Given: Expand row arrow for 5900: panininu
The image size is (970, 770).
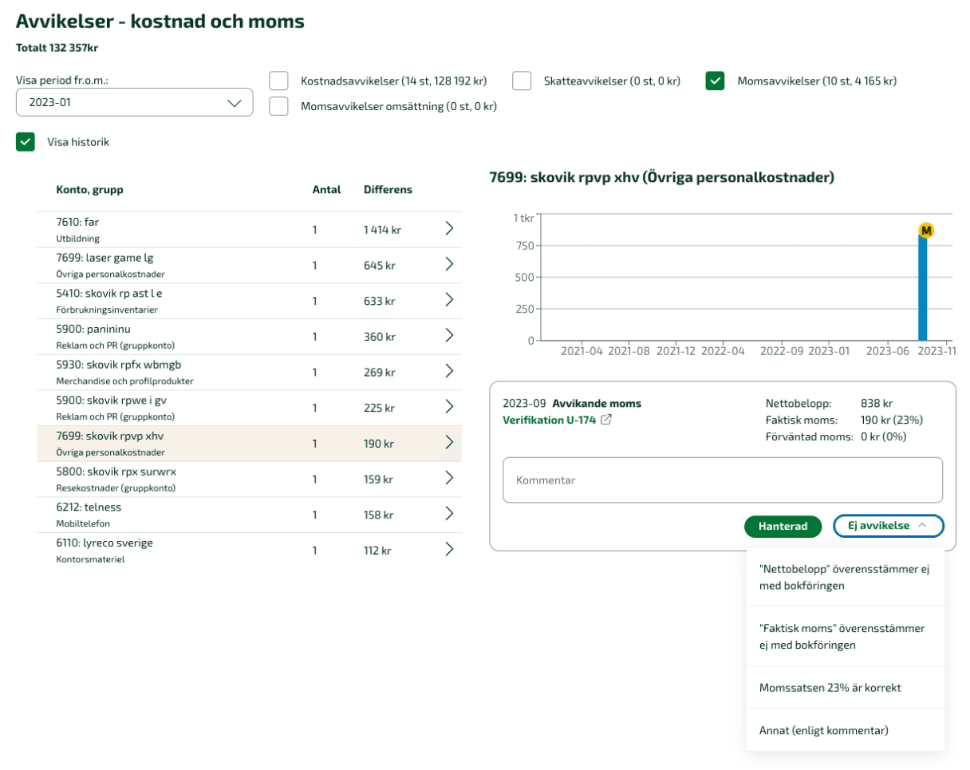Looking at the screenshot, I should coord(449,335).
